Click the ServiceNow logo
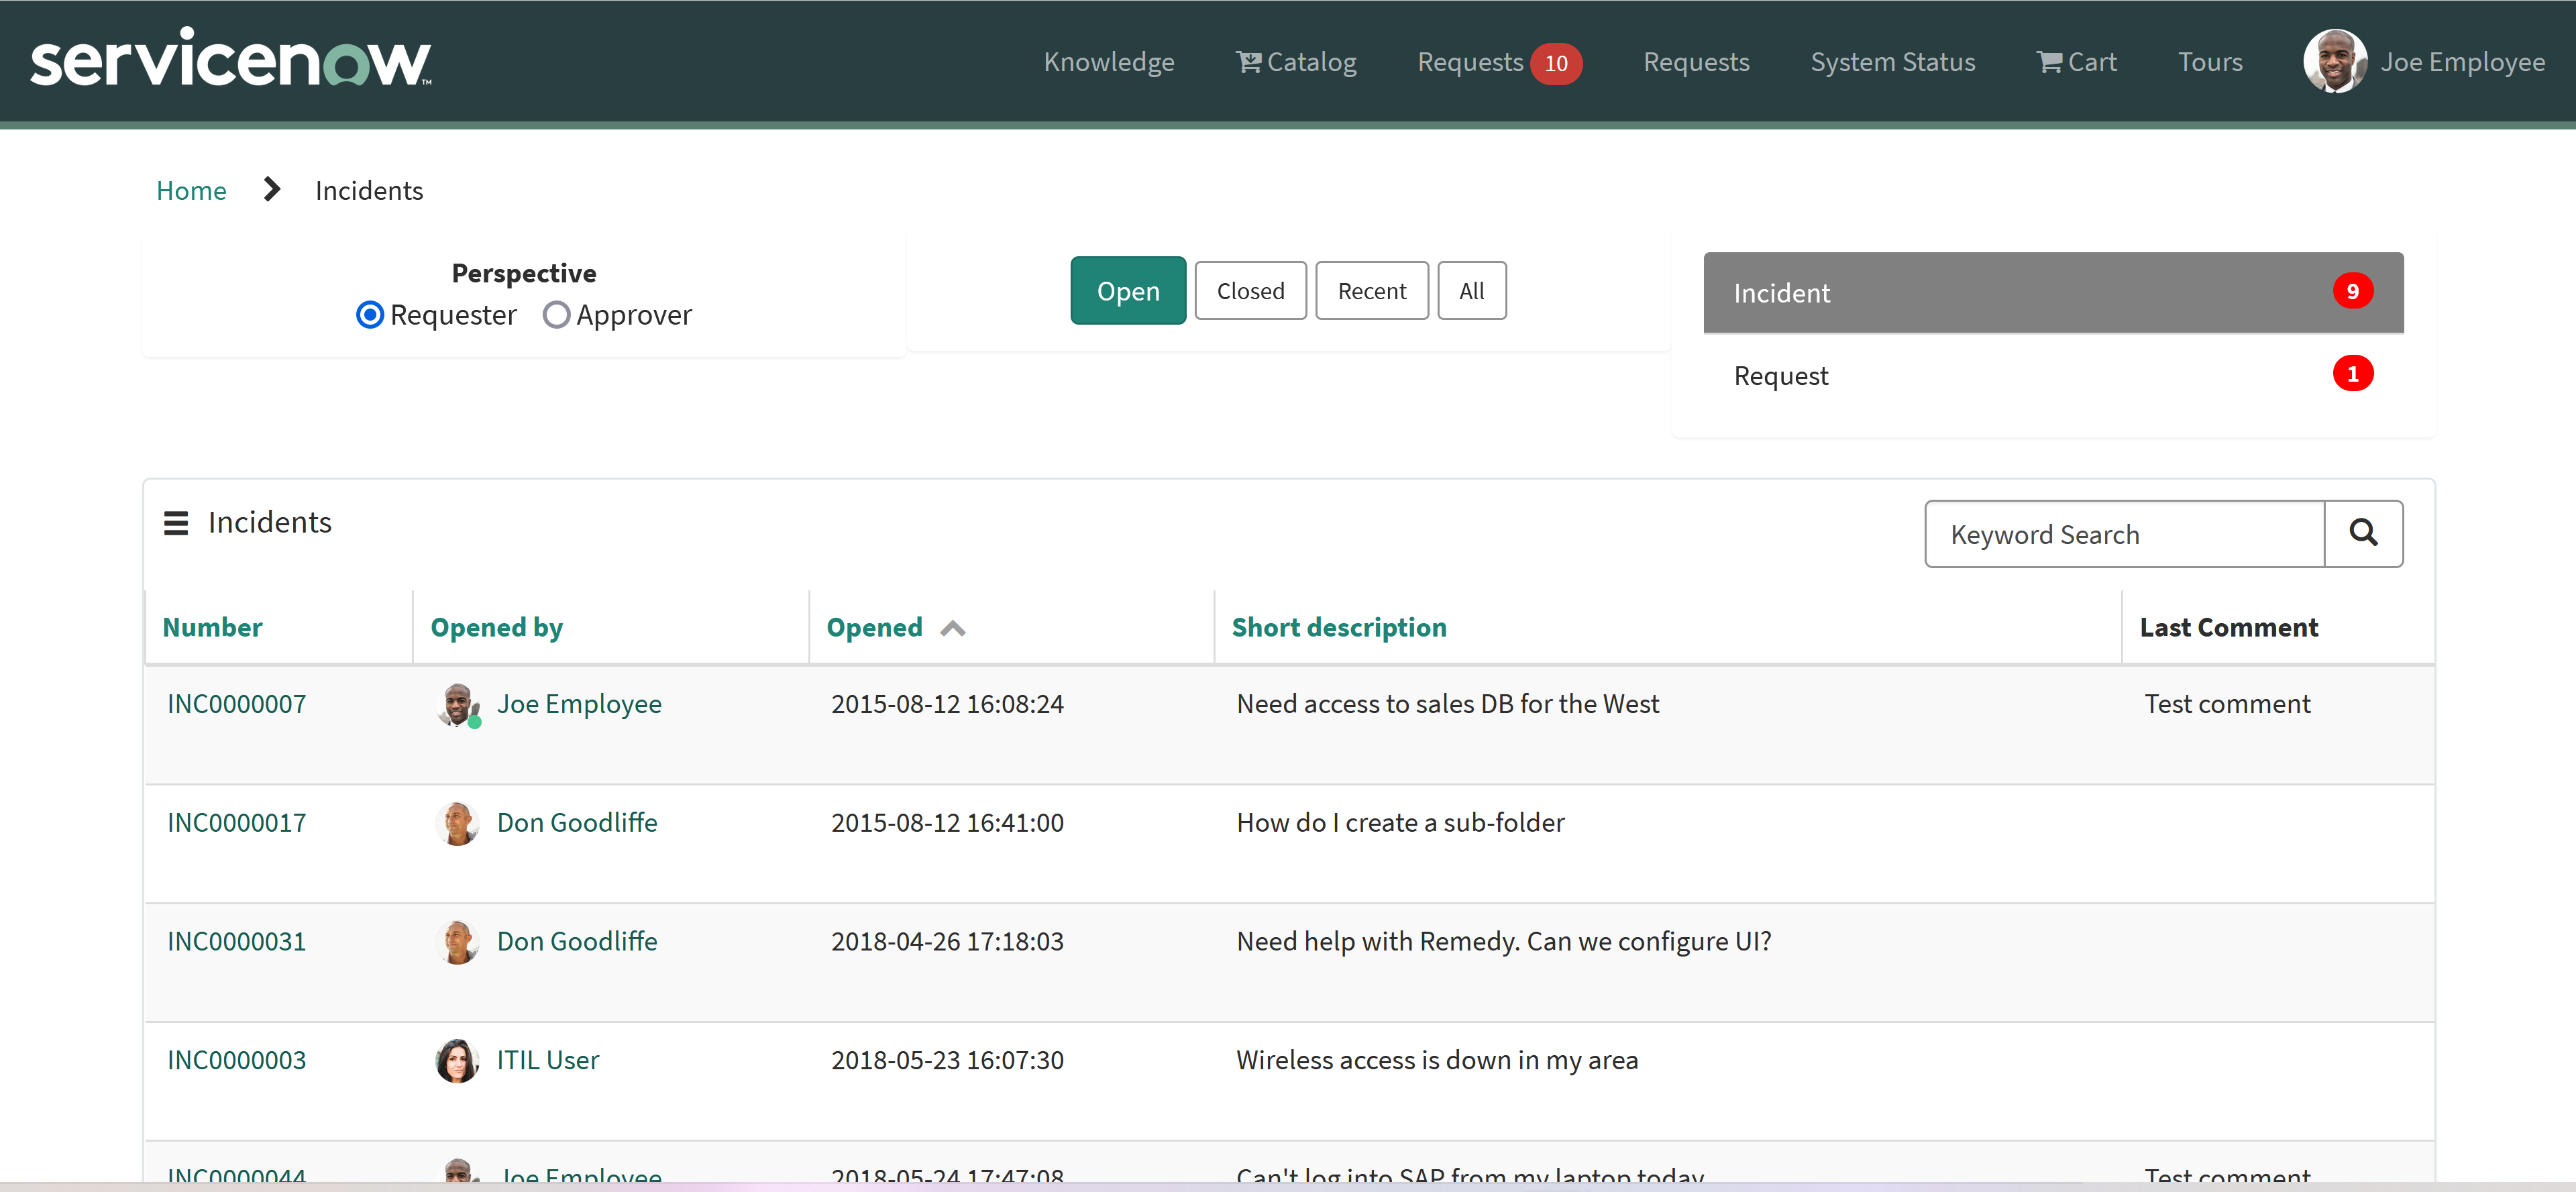This screenshot has width=2576, height=1192. point(231,59)
